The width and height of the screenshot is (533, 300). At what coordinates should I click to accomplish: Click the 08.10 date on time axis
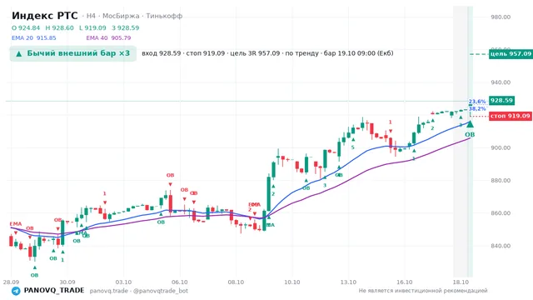click(236, 282)
